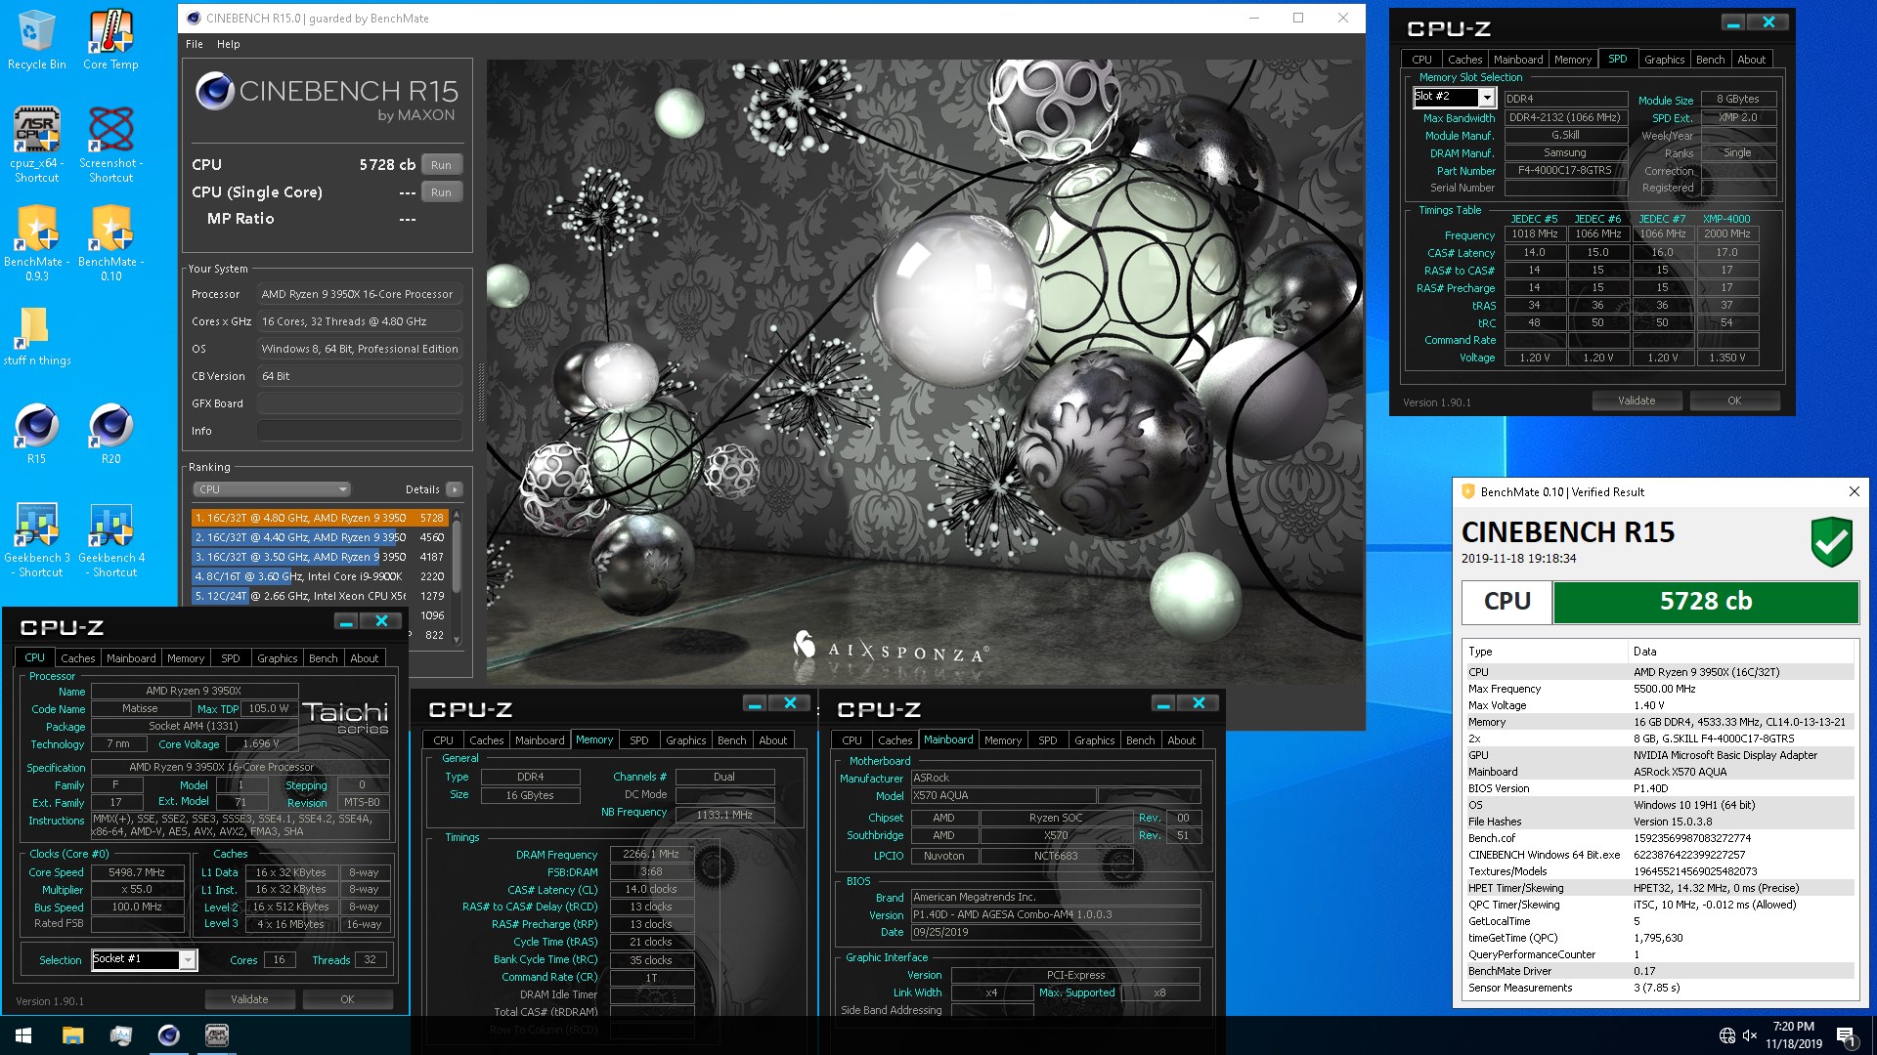Open the Ranking Details arrow button
1877x1055 pixels.
[455, 489]
